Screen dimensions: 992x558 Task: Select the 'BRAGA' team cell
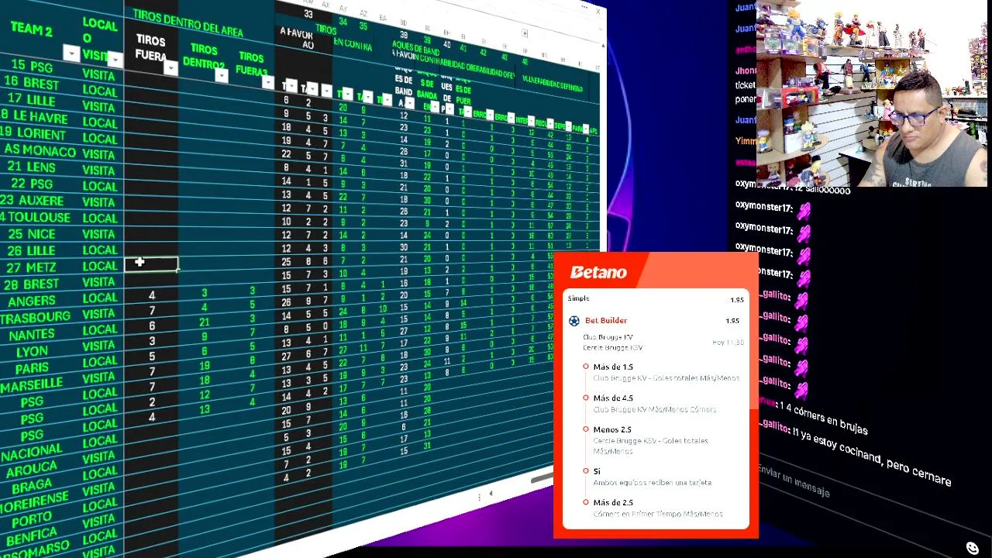tap(32, 486)
